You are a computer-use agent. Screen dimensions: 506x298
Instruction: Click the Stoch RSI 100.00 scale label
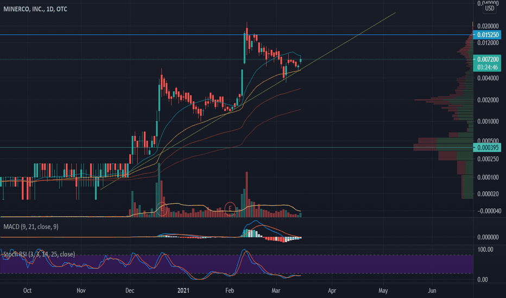click(485, 250)
